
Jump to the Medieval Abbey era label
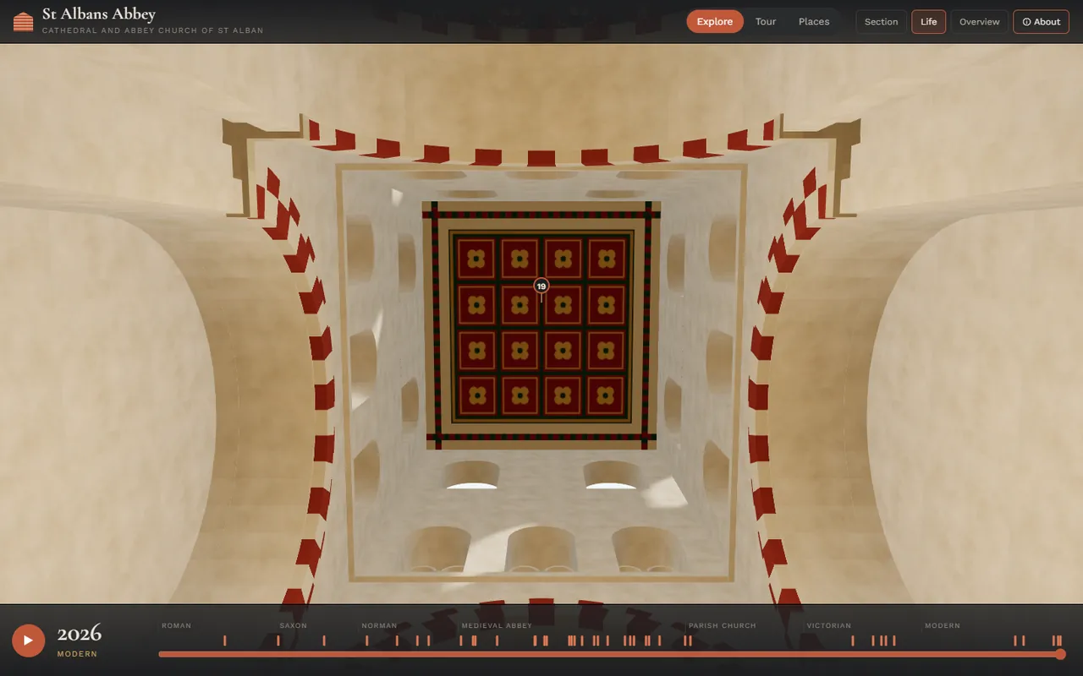[497, 626]
